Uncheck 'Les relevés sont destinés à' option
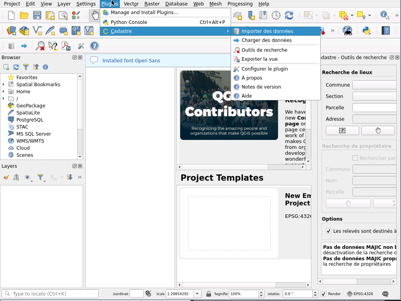This screenshot has width=401, height=301. (329, 231)
